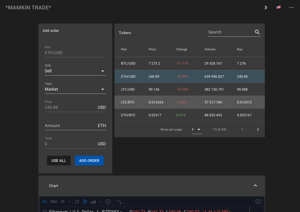Open the three-dot overflow menu
Screen dimensions: 300x212
(x=291, y=8)
